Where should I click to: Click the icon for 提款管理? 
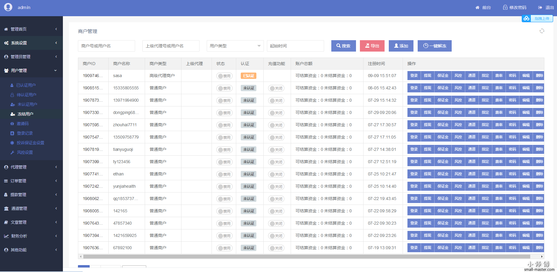[x=6, y=195]
